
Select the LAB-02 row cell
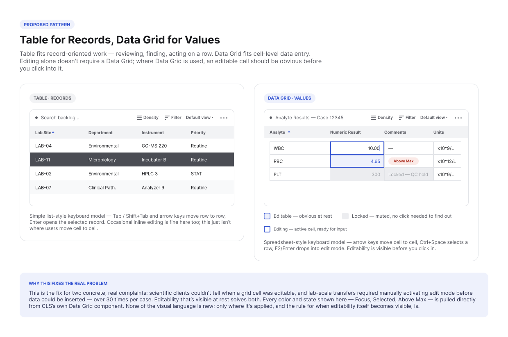coord(43,173)
